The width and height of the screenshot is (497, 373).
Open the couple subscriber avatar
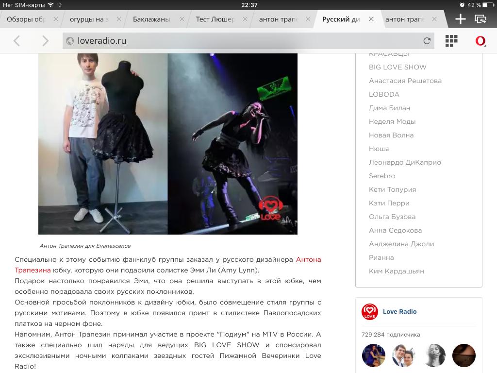point(404,356)
